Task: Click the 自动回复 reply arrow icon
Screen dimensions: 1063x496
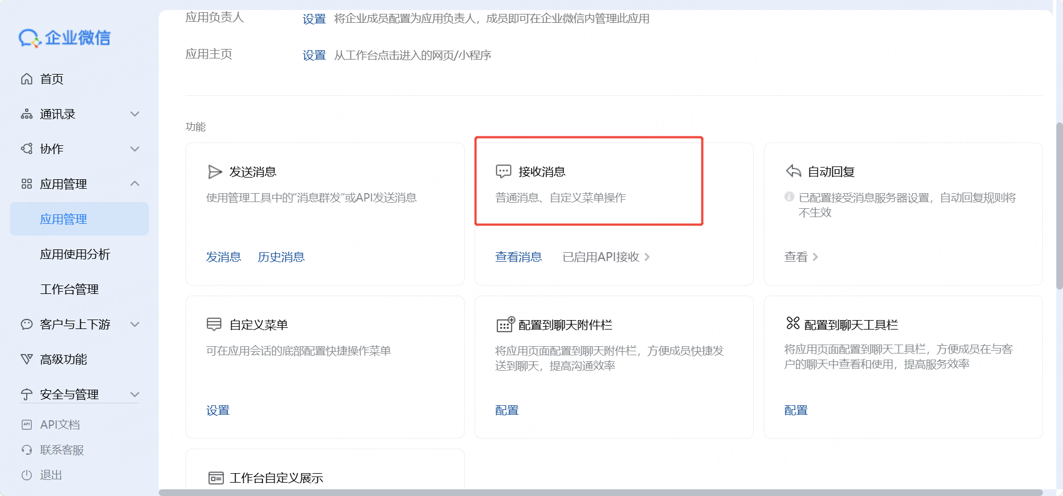Action: pos(793,171)
